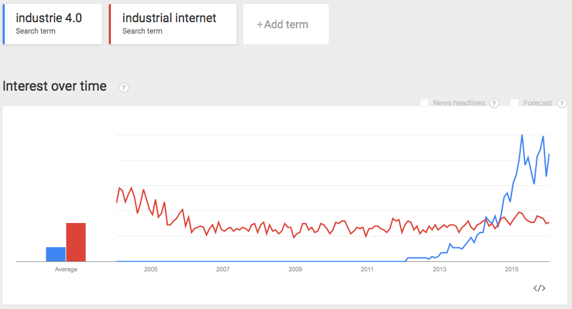Screen dimensions: 572x309
Task: Pick the 2015 year on the axis
Action: click(x=512, y=269)
